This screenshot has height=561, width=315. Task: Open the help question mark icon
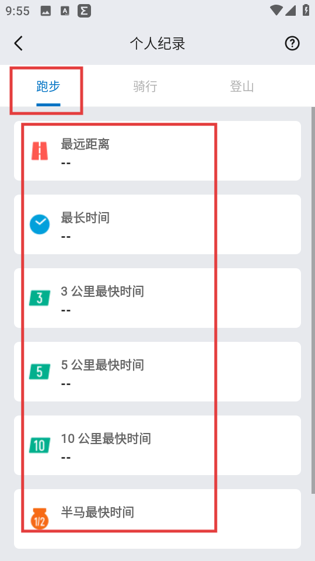pos(292,43)
